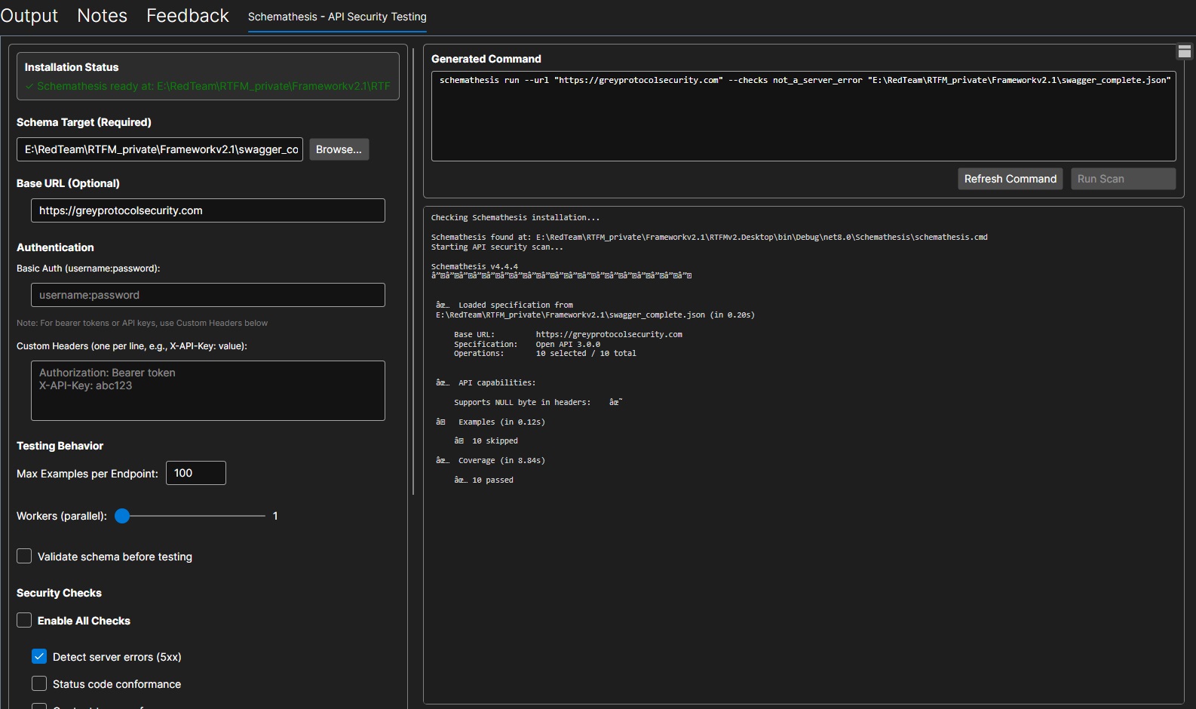Open the Feedback tab
1196x709 pixels.
click(x=187, y=16)
